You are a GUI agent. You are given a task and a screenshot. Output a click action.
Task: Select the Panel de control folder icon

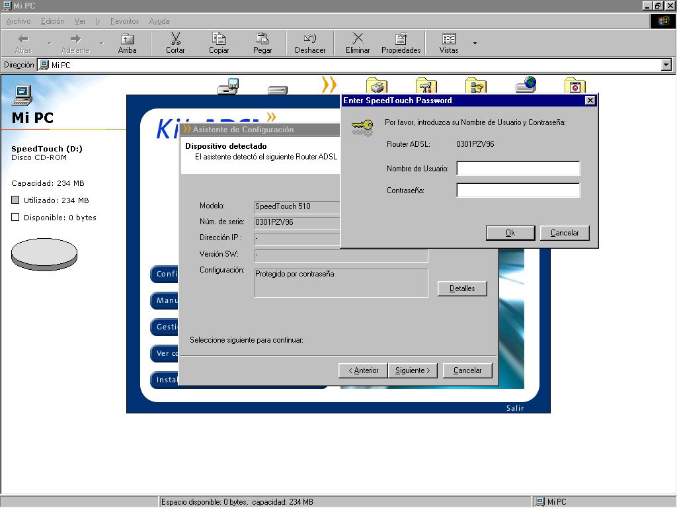pyautogui.click(x=426, y=85)
